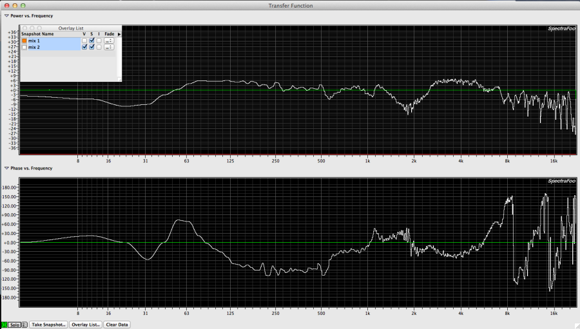This screenshot has width=580, height=329.
Task: Uncheck S checkbox for mix 2
Action: [92, 47]
